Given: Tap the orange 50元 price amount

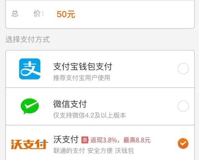Looking at the screenshot, I should 66,14.
